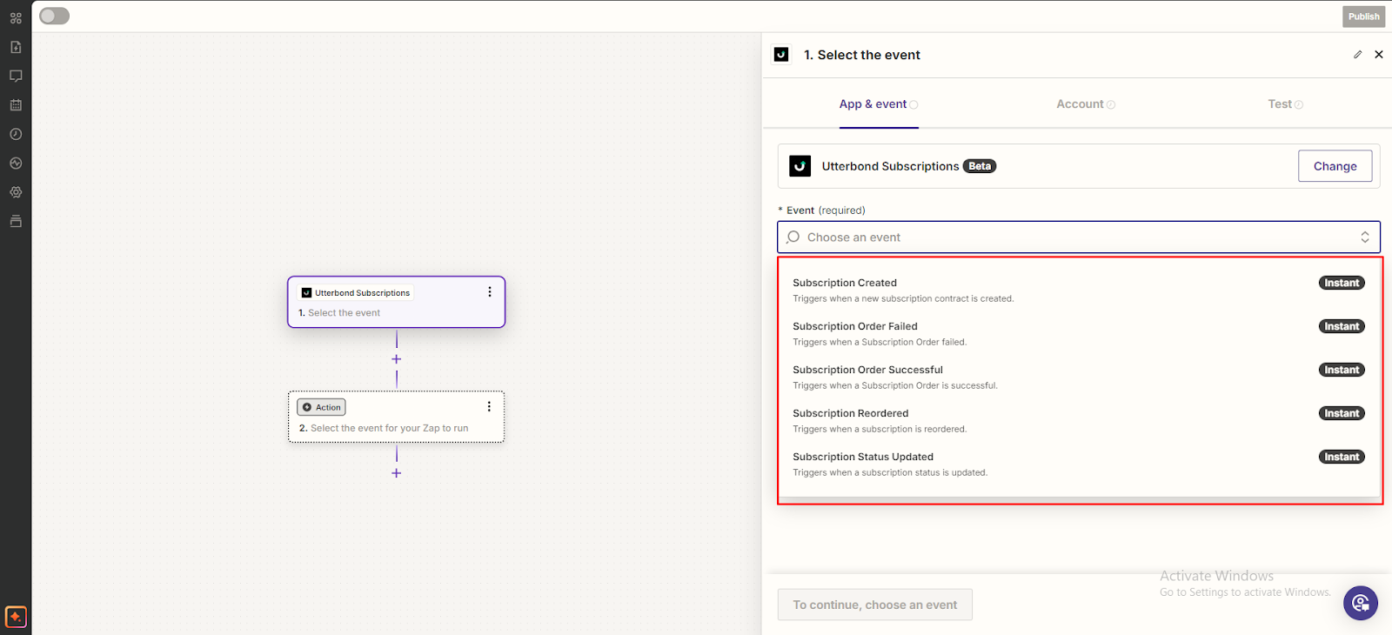Click the Utterbond Subscriptions app logo icon
The height and width of the screenshot is (635, 1392).
point(800,166)
